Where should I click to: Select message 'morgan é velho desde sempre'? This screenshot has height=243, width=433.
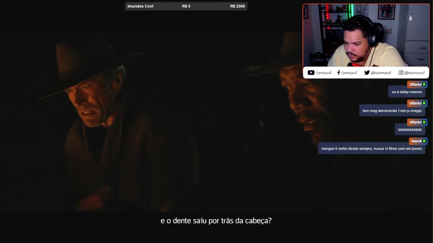point(371,148)
